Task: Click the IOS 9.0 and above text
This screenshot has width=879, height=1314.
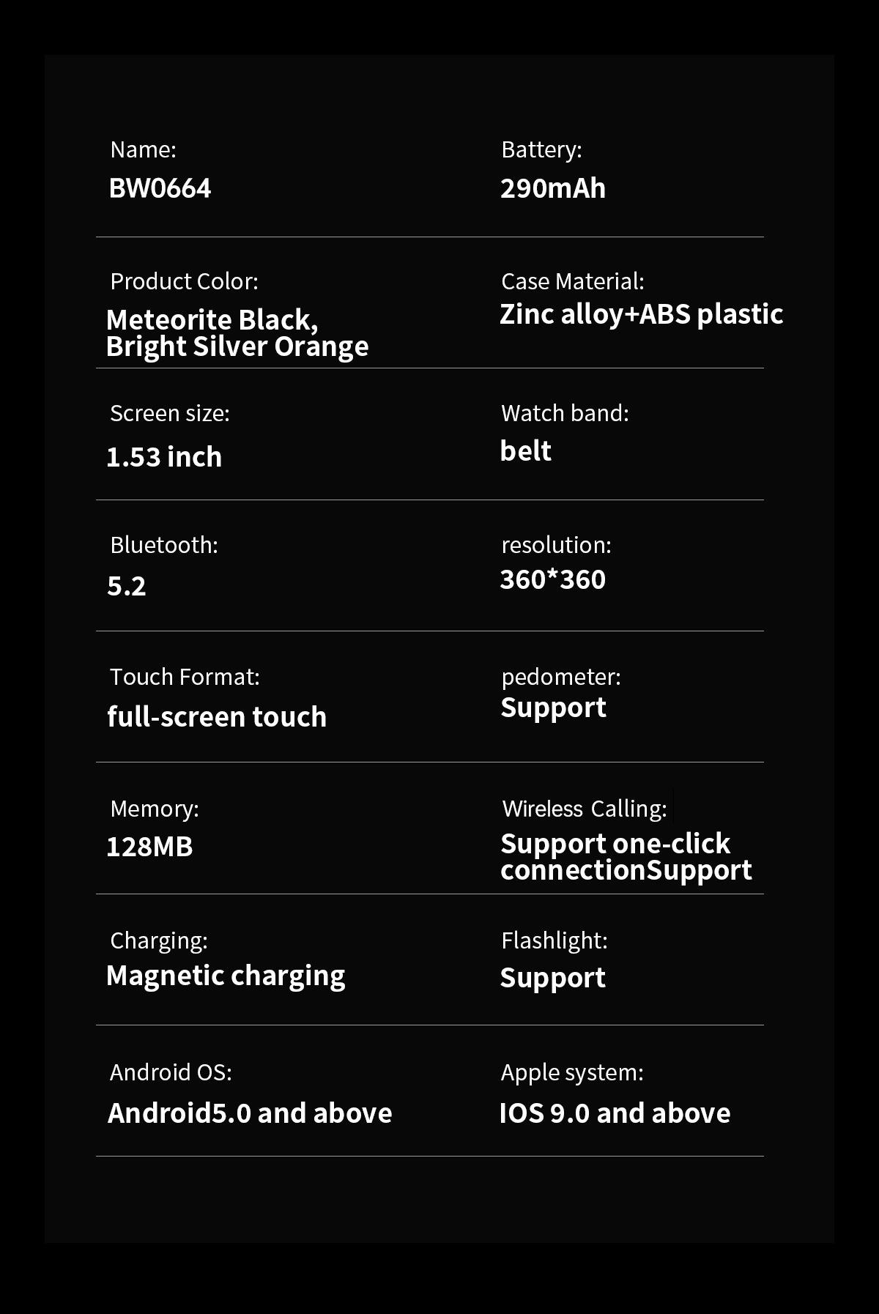Action: click(615, 1113)
